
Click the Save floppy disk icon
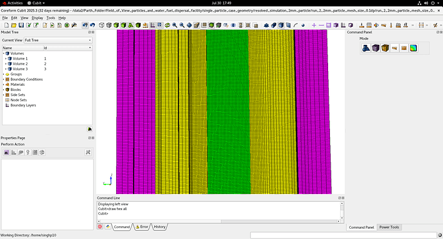(x=21, y=26)
